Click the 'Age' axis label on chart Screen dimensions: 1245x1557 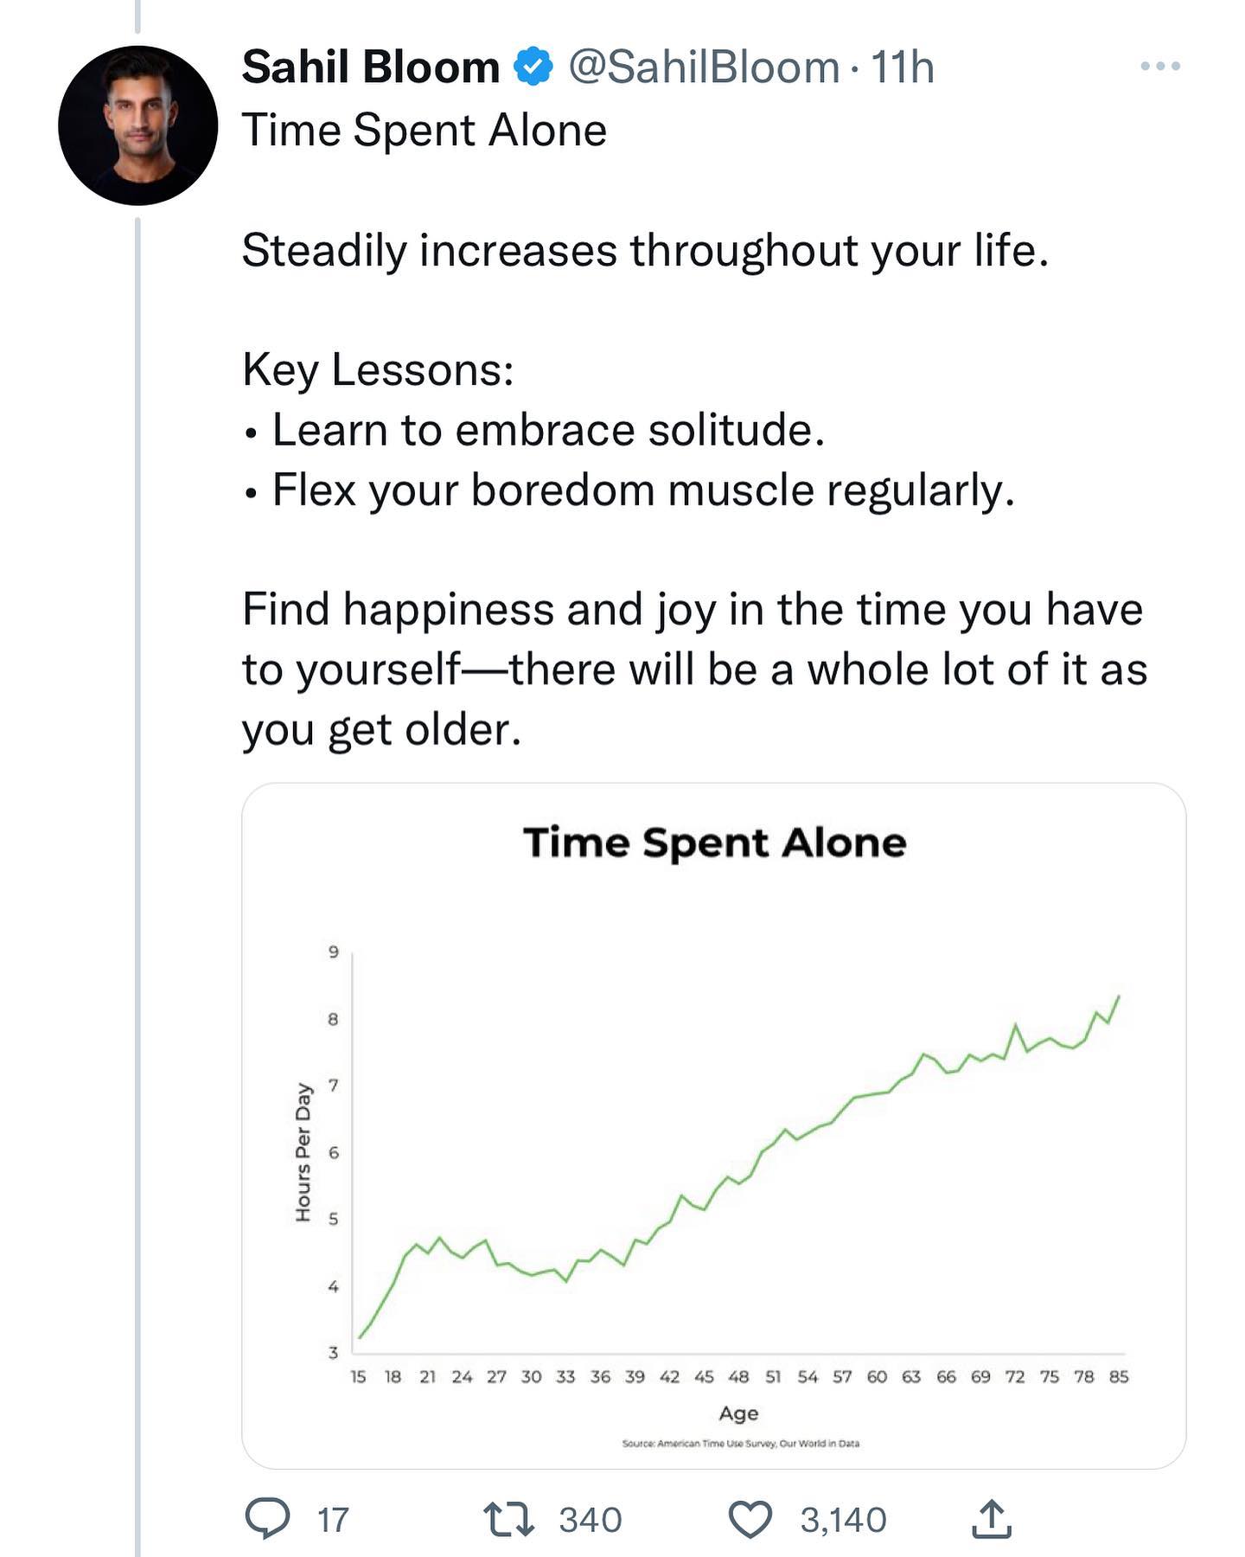[x=738, y=1413]
